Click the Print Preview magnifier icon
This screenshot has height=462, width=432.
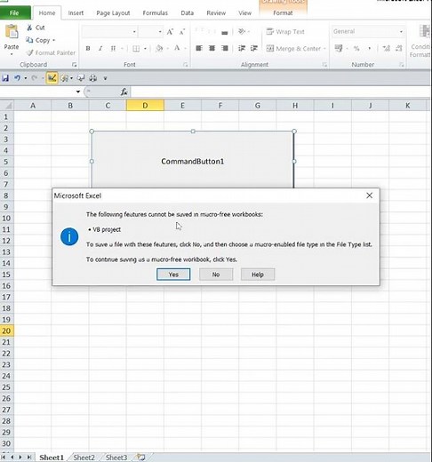click(80, 78)
